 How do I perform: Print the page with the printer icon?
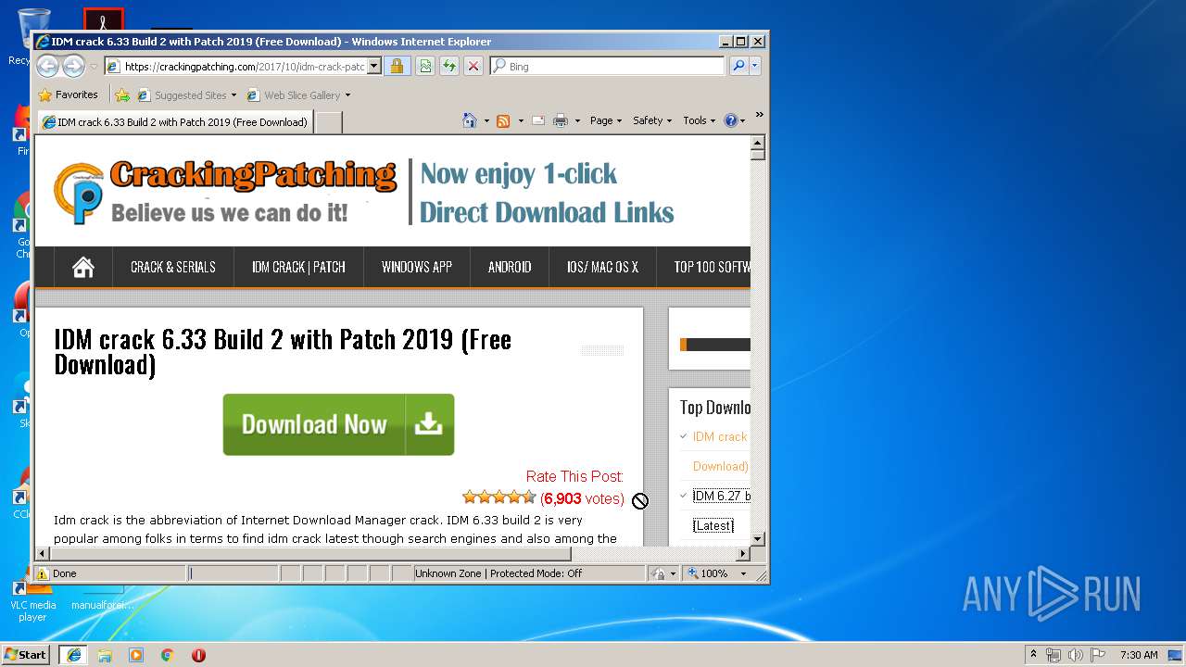pyautogui.click(x=561, y=120)
